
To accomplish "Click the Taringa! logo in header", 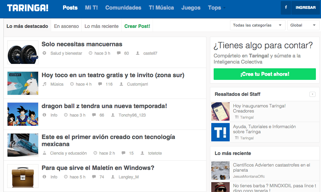I will tap(28, 8).
